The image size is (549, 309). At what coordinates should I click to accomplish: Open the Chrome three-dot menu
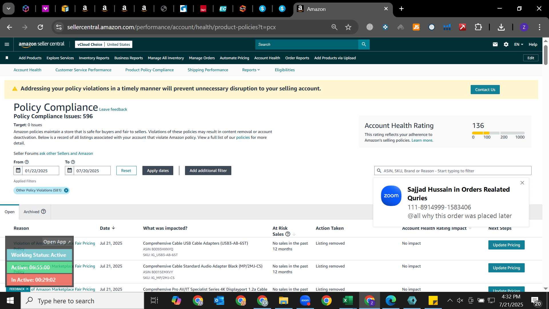click(x=539, y=27)
